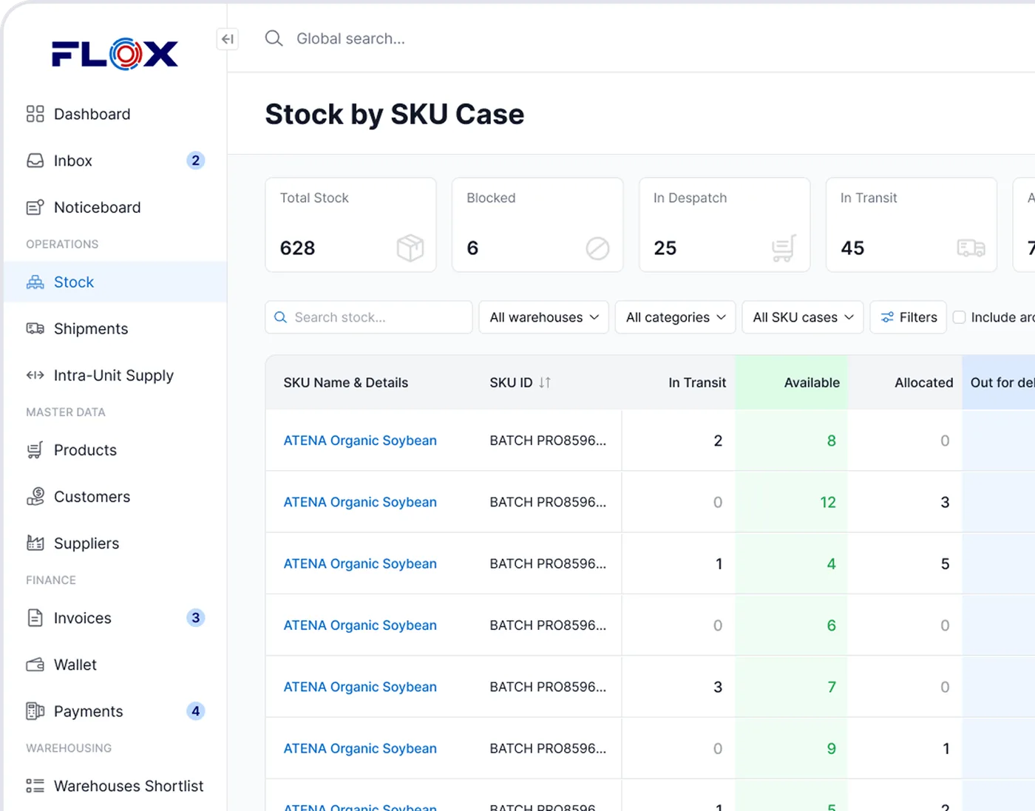The width and height of the screenshot is (1035, 811).
Task: Click the Stock by SKU Case heading
Action: [394, 115]
